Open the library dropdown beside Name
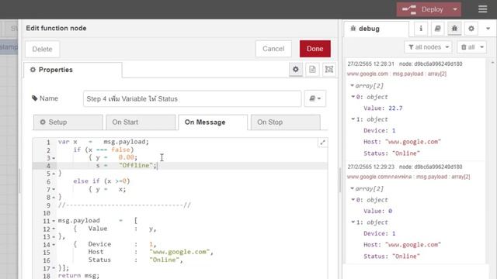The width and height of the screenshot is (497, 279). click(315, 98)
